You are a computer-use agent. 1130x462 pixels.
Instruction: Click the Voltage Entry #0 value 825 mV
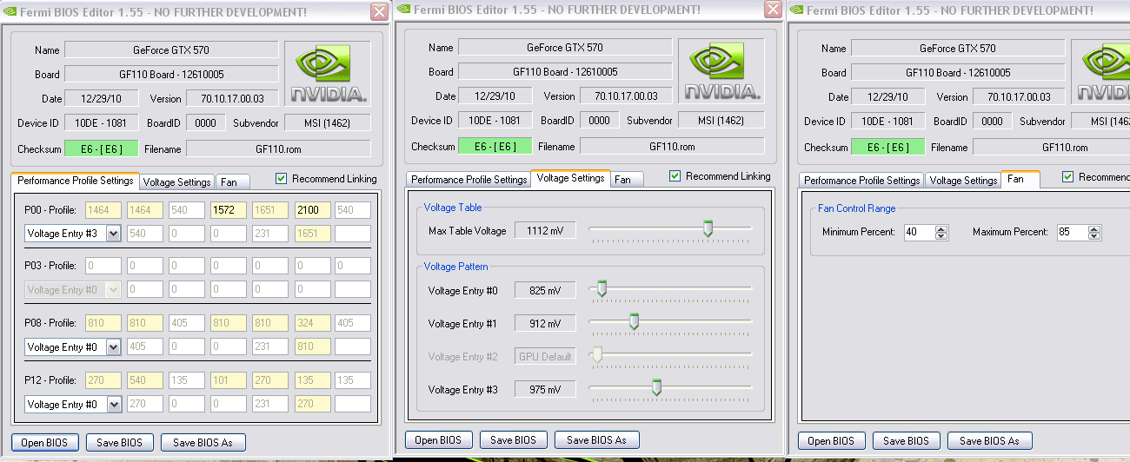point(545,290)
